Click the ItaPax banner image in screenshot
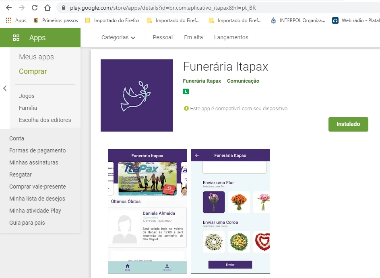Image resolution: width=380 pixels, height=278 pixels. pyautogui.click(x=147, y=179)
